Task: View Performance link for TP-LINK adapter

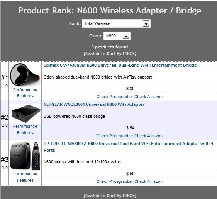Action: [25, 174]
